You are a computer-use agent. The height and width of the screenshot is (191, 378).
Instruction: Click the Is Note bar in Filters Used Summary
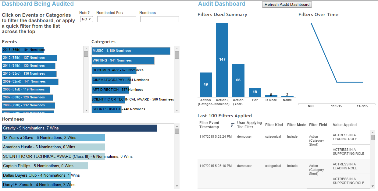pyautogui.click(x=271, y=96)
